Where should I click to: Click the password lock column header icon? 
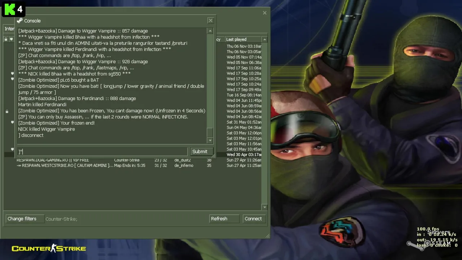6,39
